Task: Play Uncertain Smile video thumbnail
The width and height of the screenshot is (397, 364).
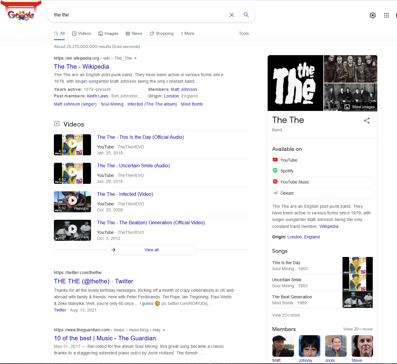Action: pyautogui.click(x=72, y=173)
